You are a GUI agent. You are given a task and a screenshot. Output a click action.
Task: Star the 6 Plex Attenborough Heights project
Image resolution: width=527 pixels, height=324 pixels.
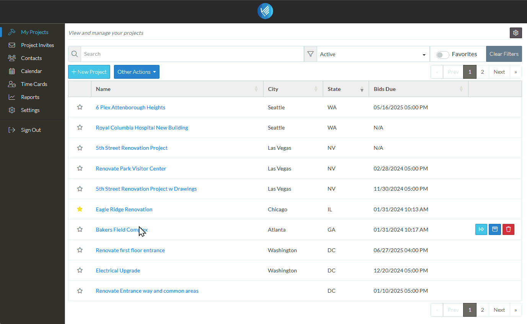point(80,107)
